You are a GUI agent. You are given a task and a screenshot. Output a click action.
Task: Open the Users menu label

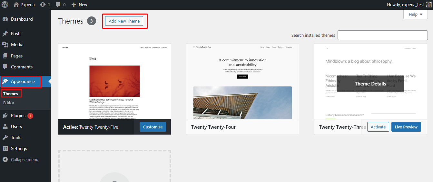pyautogui.click(x=16, y=126)
